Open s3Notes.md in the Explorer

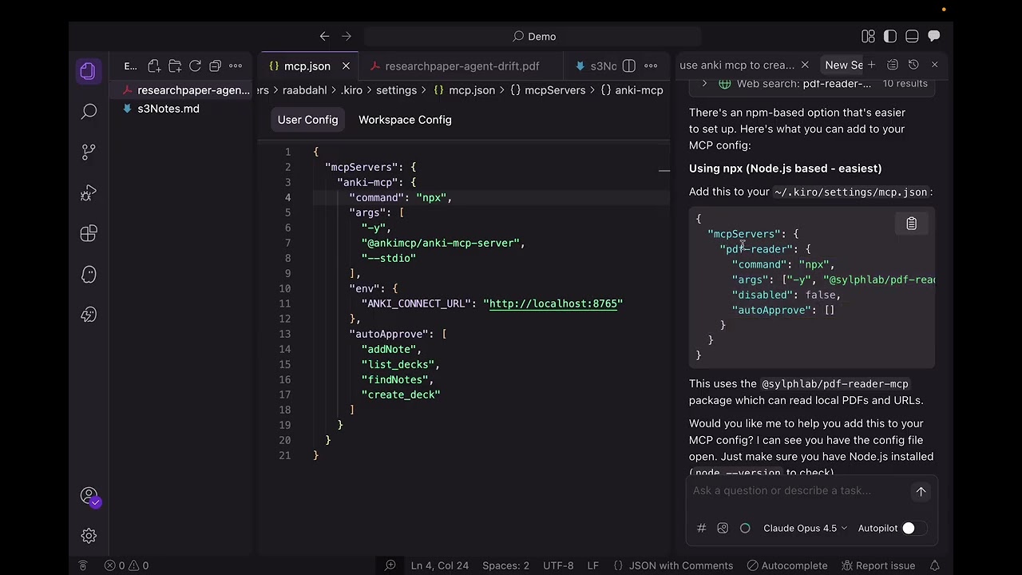click(168, 109)
